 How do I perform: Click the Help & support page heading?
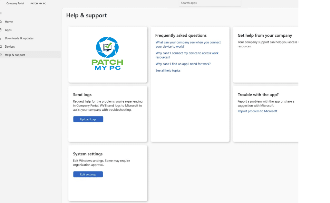coord(86,15)
